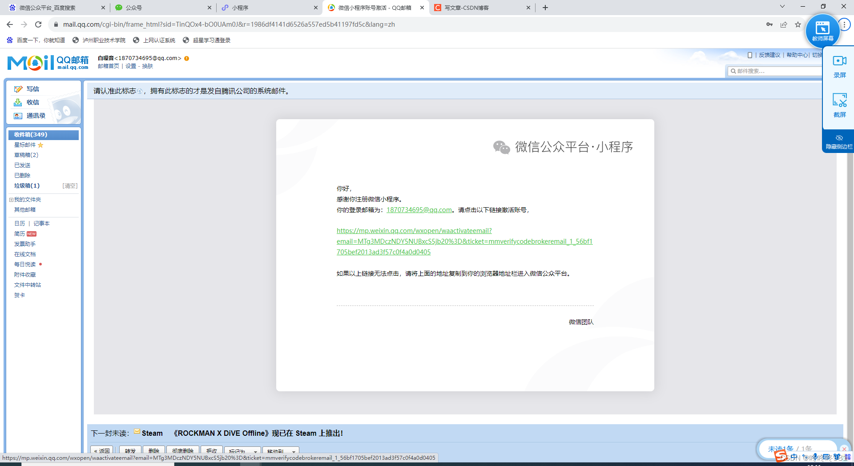This screenshot has height=466, width=854.
Task: Open the 百度一下，你就知道 bookmark
Action: pyautogui.click(x=36, y=40)
